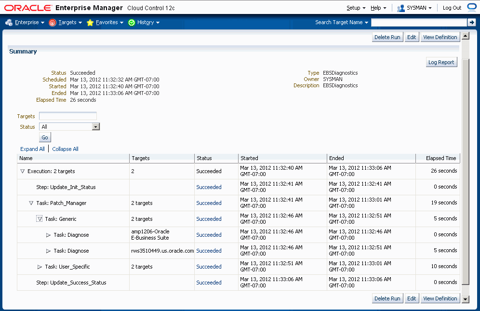Open the Search Target Name dropdown
The image size is (480, 311).
click(342, 22)
